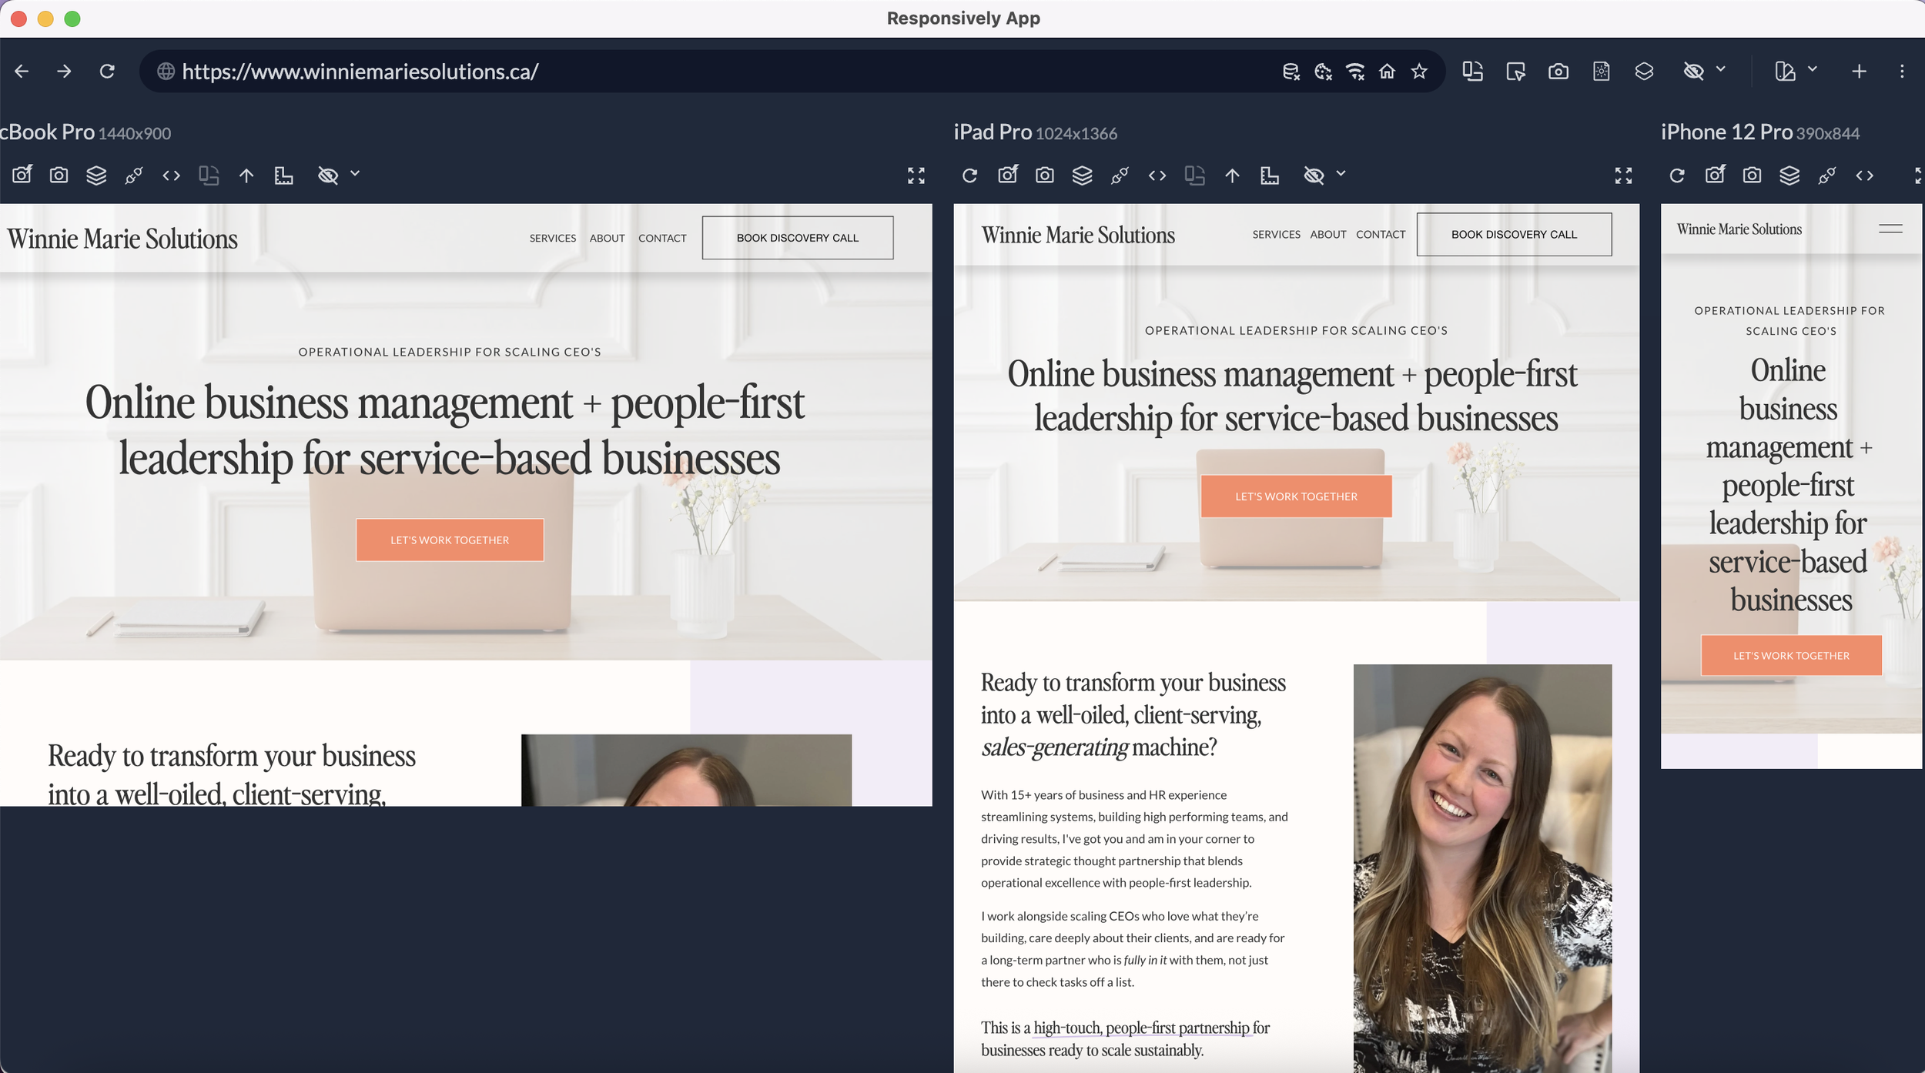Click SERVICES link in iPad Pro preview
Screen dimensions: 1925x1073
(1276, 234)
